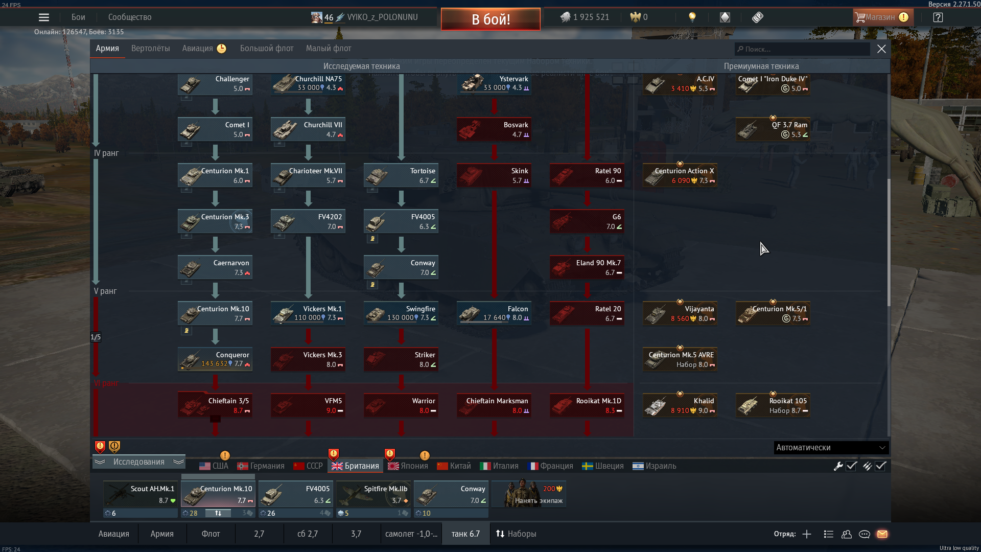Select crew slot FV4005
This screenshot has width=981, height=552.
(x=296, y=494)
